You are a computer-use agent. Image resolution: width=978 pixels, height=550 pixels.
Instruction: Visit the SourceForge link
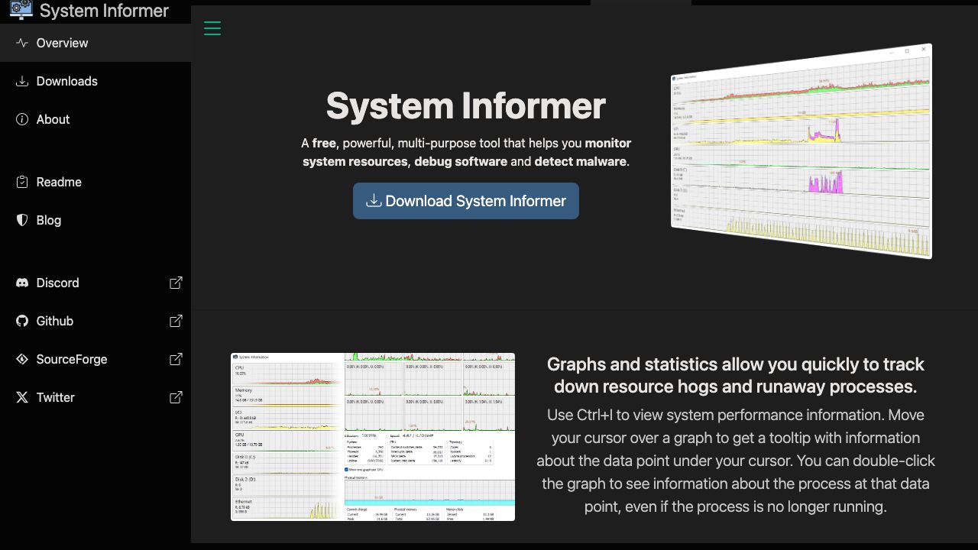96,359
